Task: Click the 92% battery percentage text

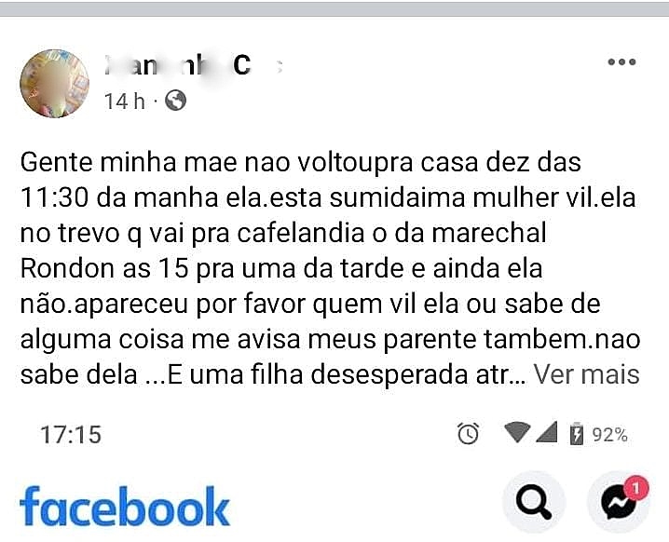Action: [610, 435]
